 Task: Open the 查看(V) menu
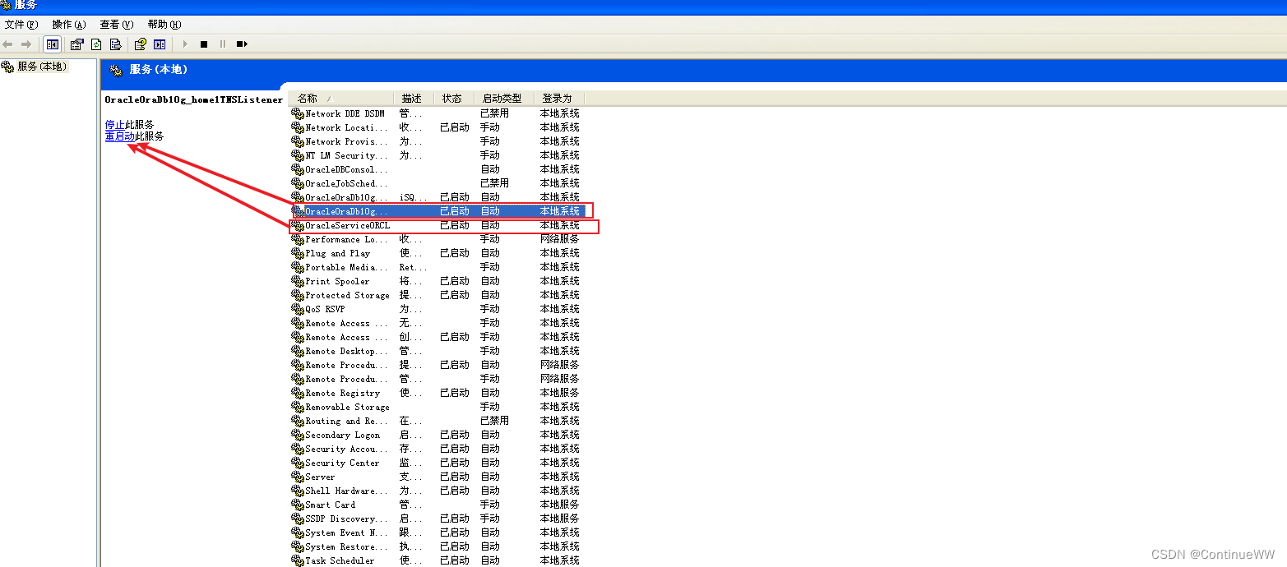[x=116, y=25]
